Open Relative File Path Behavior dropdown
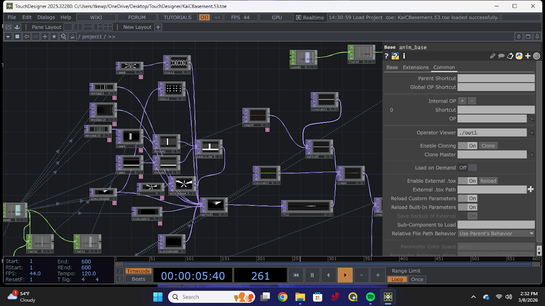Screen dimensions: 545x306 coord(496,234)
